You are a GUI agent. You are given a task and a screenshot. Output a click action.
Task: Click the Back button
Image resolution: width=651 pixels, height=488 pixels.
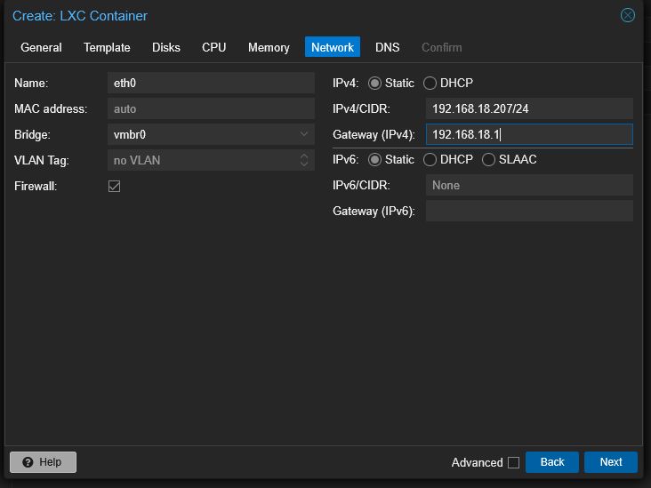coord(552,462)
